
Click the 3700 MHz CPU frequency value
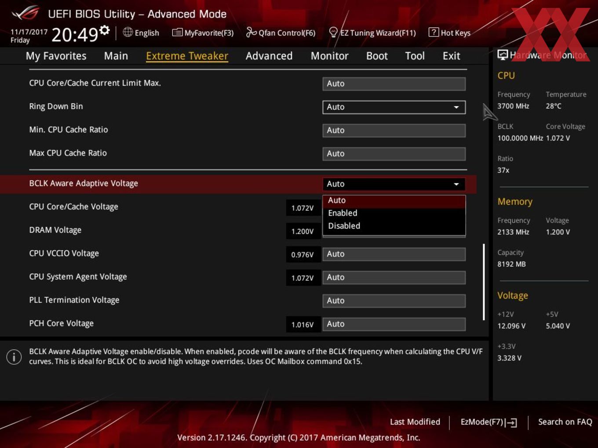(513, 106)
